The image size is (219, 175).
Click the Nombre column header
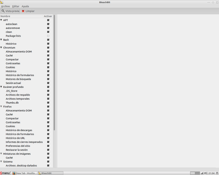(21, 16)
